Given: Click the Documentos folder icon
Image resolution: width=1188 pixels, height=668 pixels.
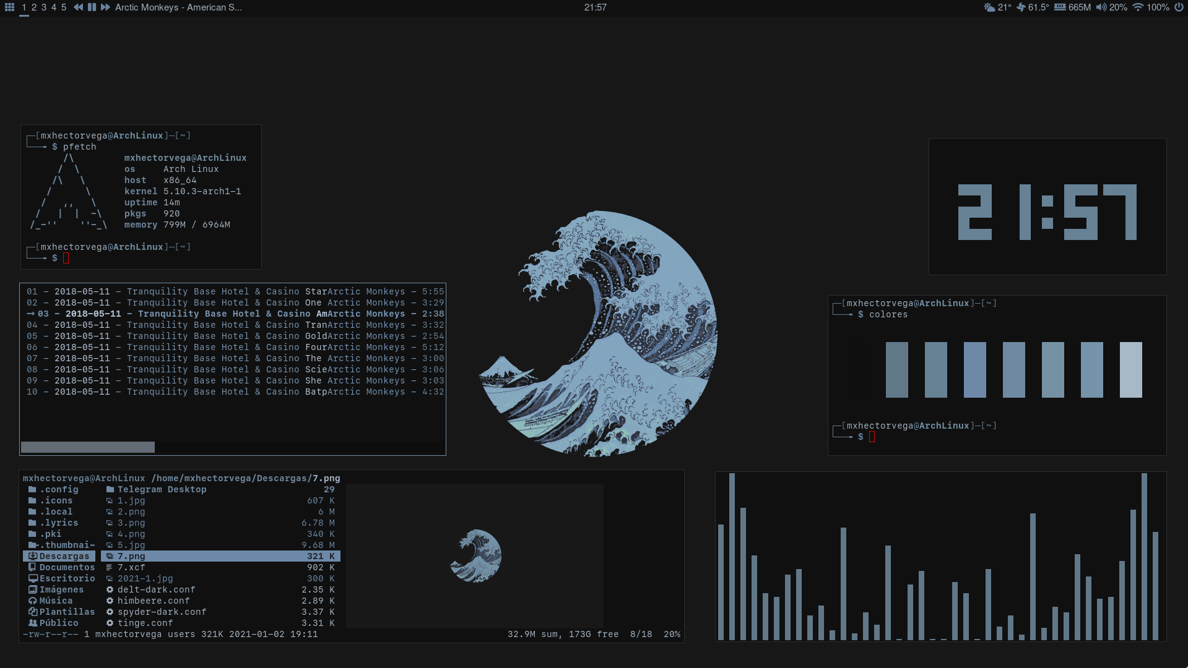Looking at the screenshot, I should pyautogui.click(x=32, y=567).
